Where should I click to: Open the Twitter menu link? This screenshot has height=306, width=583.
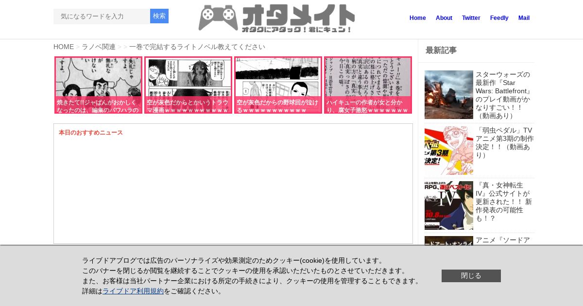coord(471,18)
